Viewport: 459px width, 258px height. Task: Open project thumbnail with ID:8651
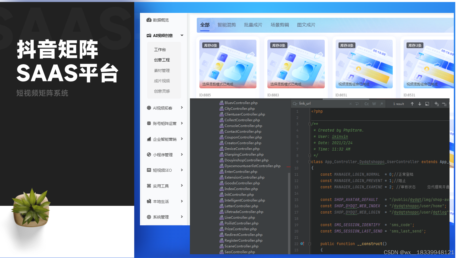pos(364,64)
